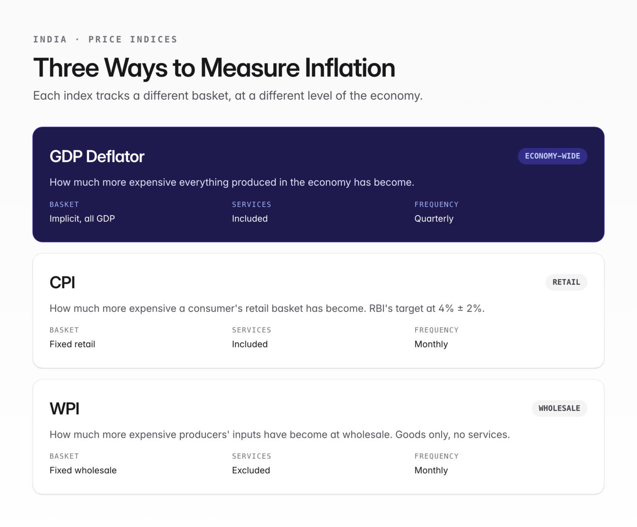The width and height of the screenshot is (637, 527).
Task: Click 'Excluded' services value in WPI card
Action: tap(251, 470)
